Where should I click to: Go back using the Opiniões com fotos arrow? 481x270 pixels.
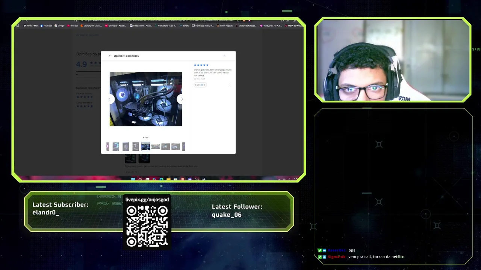(x=110, y=56)
